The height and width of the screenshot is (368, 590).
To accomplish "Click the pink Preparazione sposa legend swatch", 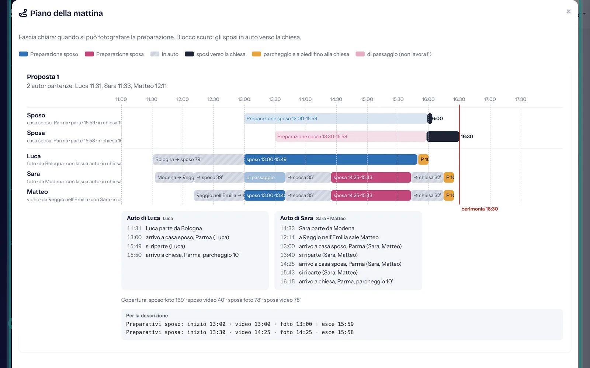I will click(x=89, y=54).
